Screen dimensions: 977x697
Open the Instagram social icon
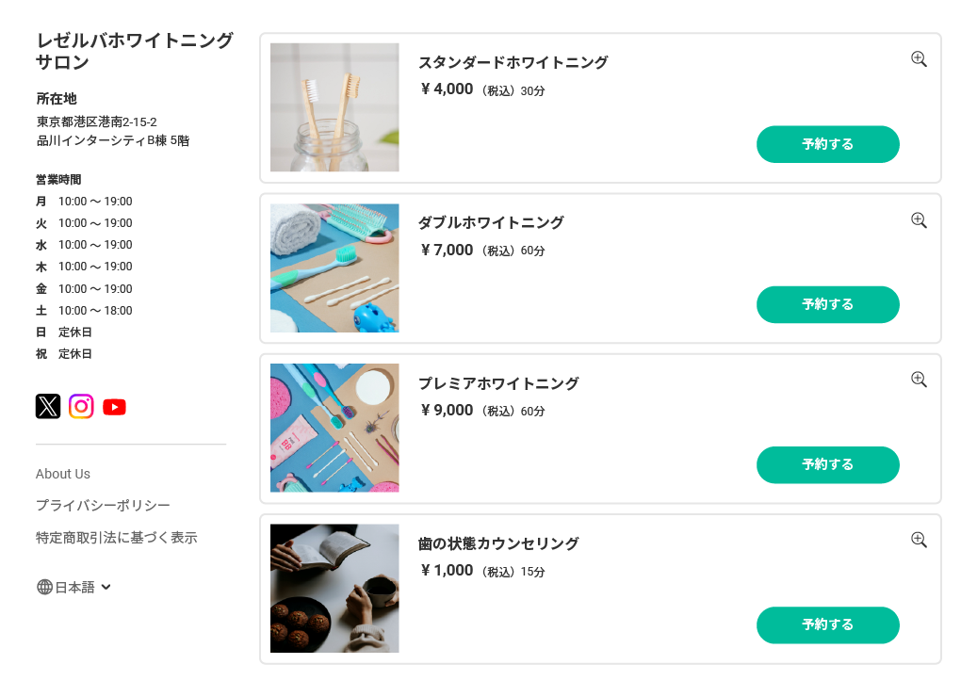click(x=81, y=406)
